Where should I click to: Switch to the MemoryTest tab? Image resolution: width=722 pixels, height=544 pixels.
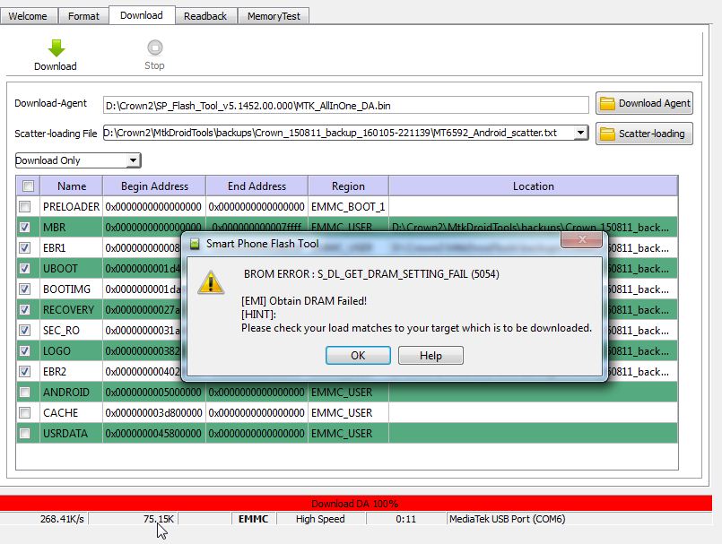pyautogui.click(x=275, y=16)
